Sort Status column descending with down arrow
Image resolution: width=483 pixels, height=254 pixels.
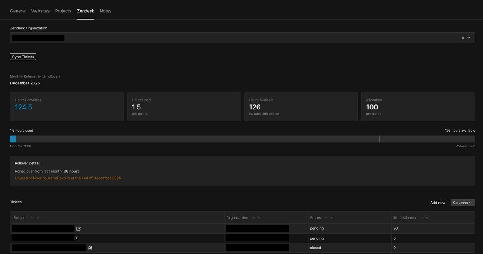coord(332,218)
